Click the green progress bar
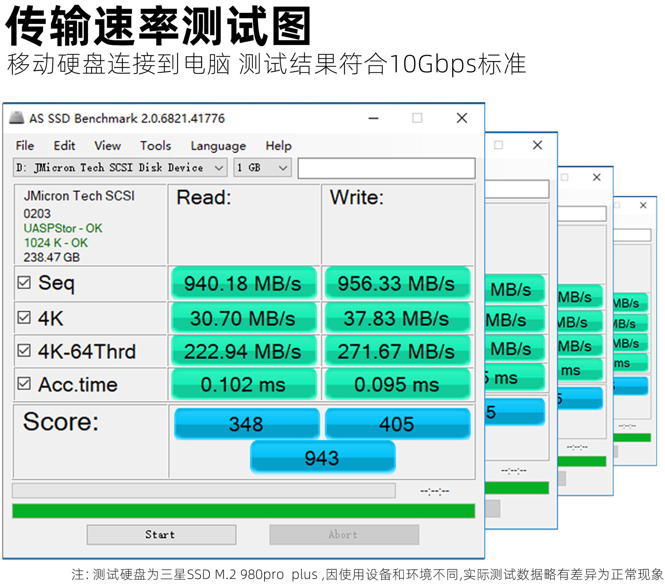 point(243,511)
